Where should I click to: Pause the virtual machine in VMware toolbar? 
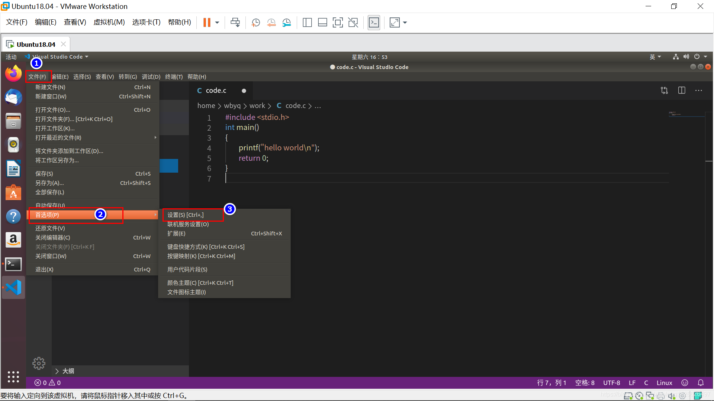click(x=207, y=23)
